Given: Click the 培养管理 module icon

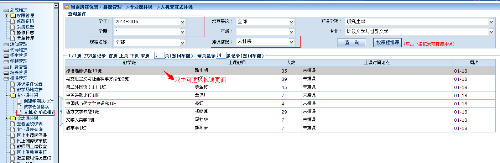Looking at the screenshot, I should [x=6, y=73].
